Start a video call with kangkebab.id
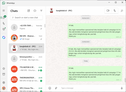 click(x=108, y=11)
